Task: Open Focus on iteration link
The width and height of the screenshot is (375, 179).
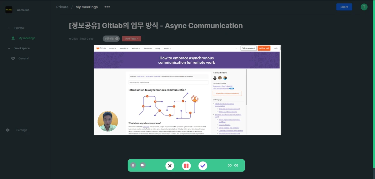Action: pyautogui.click(x=225, y=125)
